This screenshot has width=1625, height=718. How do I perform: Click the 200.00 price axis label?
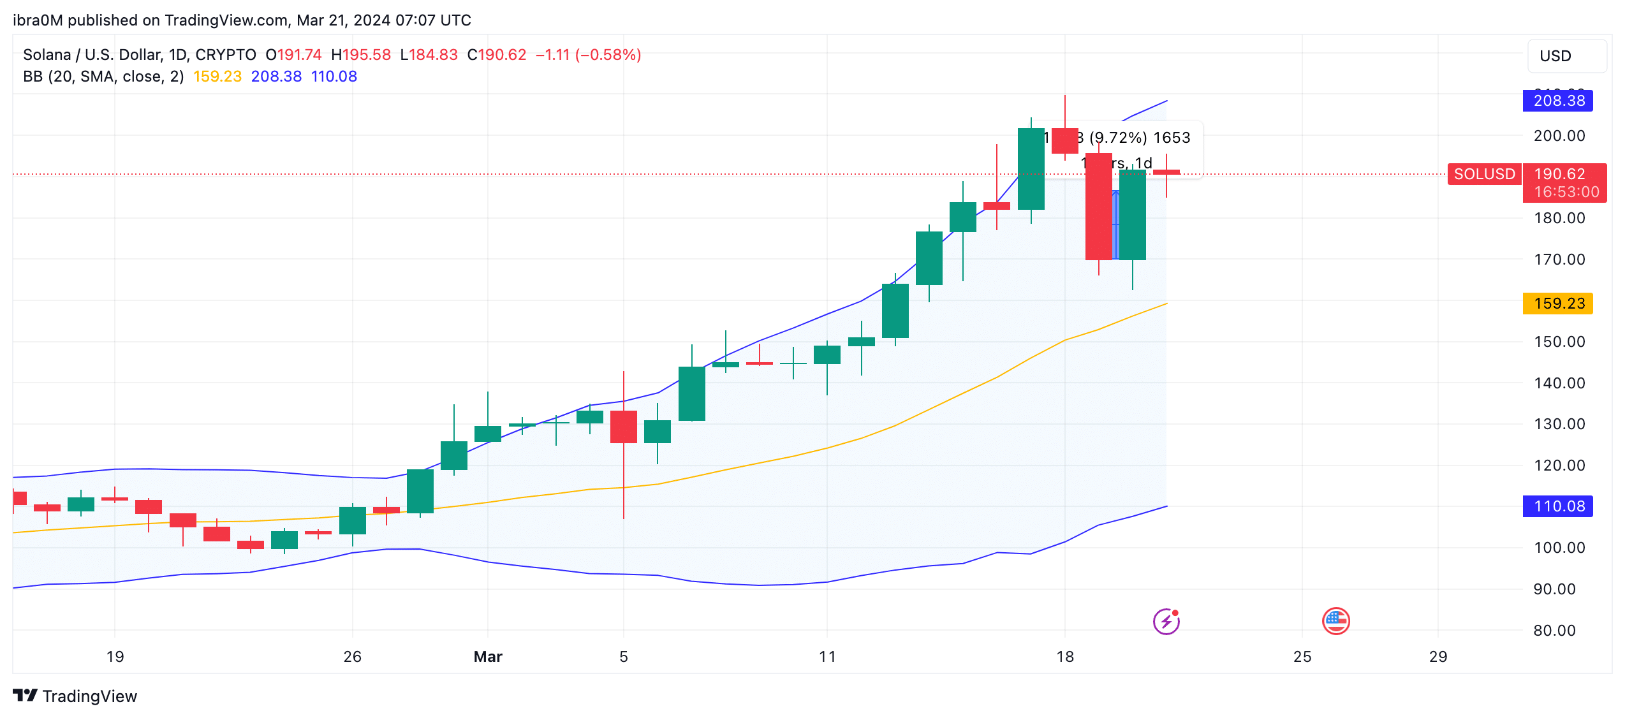pyautogui.click(x=1559, y=136)
